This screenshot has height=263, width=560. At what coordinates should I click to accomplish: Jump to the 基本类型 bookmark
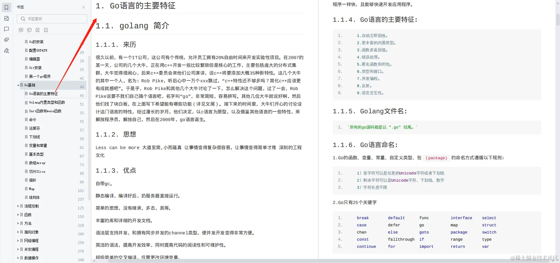click(36, 154)
